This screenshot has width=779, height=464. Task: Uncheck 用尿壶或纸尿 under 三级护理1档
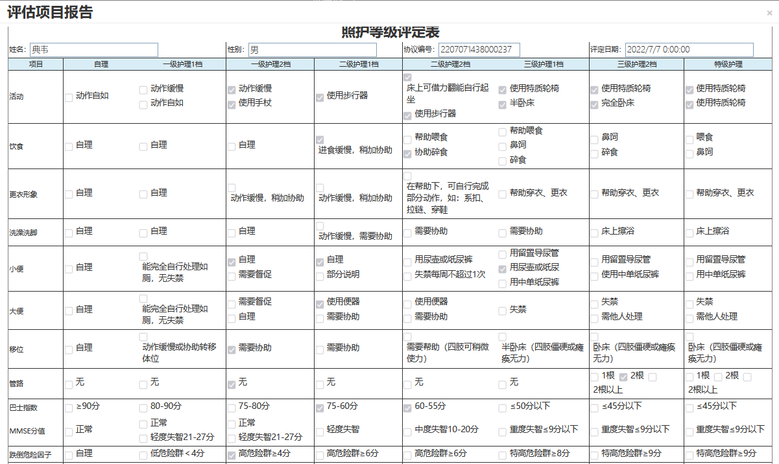503,269
